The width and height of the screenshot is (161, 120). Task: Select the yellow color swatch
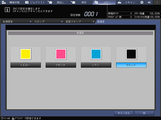[26, 54]
